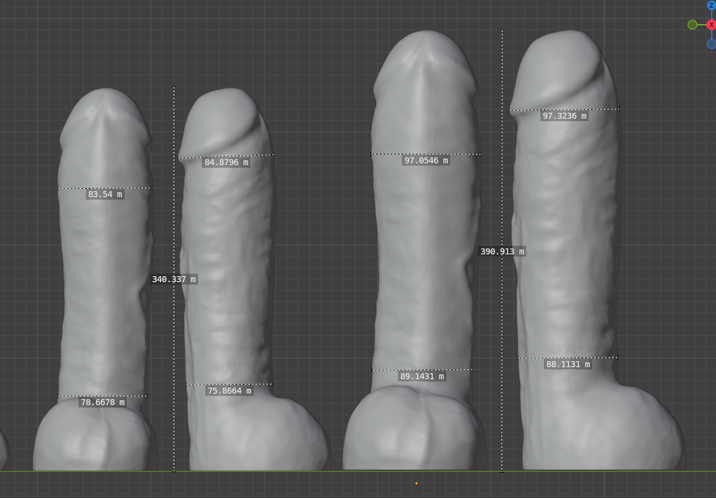Select the 97.0546 m measurement label
The image size is (716, 498).
(426, 160)
